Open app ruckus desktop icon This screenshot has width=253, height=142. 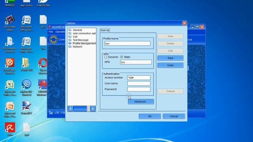[x=26, y=3]
